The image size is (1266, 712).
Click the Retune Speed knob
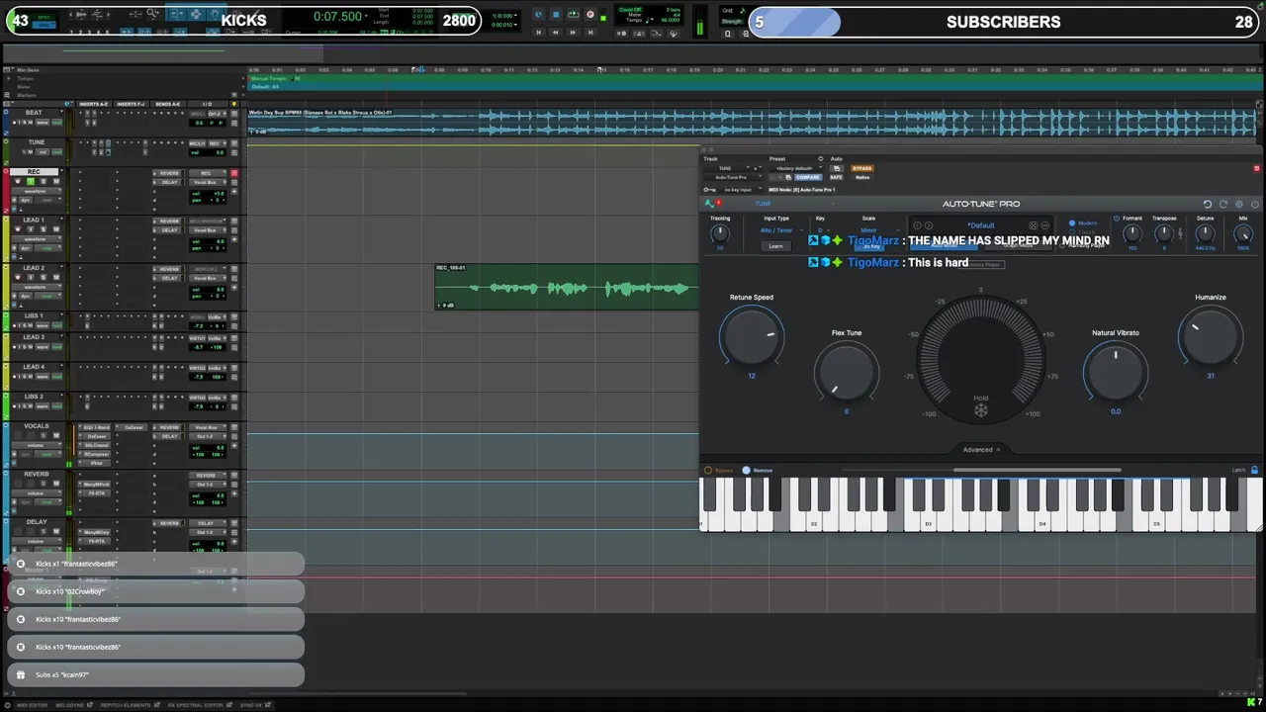coord(752,336)
